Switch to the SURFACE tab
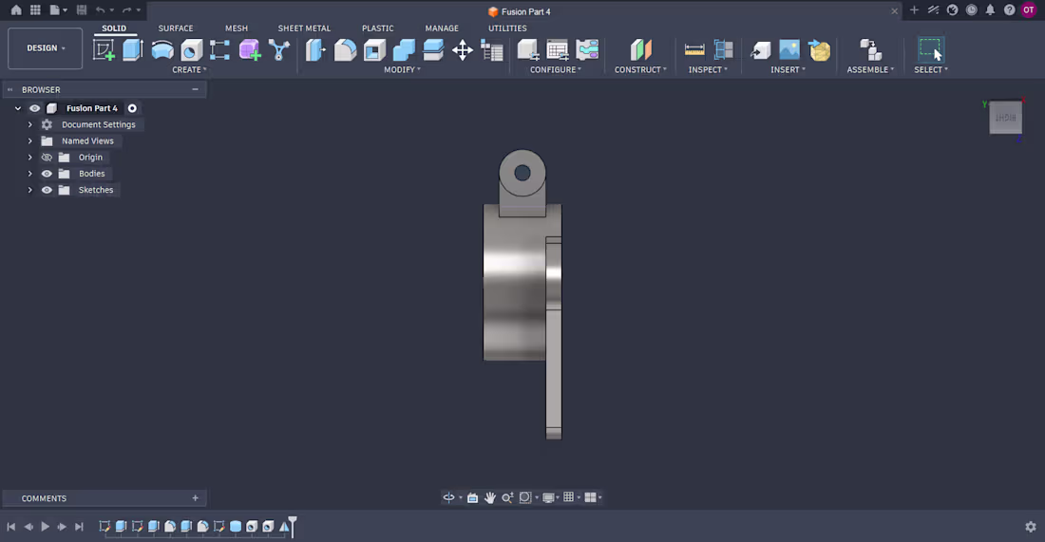The image size is (1045, 542). click(x=176, y=28)
